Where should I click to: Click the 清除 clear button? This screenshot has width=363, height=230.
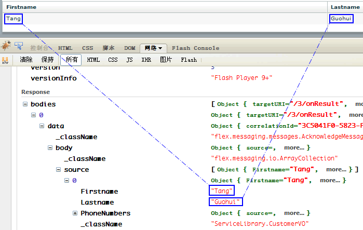coord(26,60)
